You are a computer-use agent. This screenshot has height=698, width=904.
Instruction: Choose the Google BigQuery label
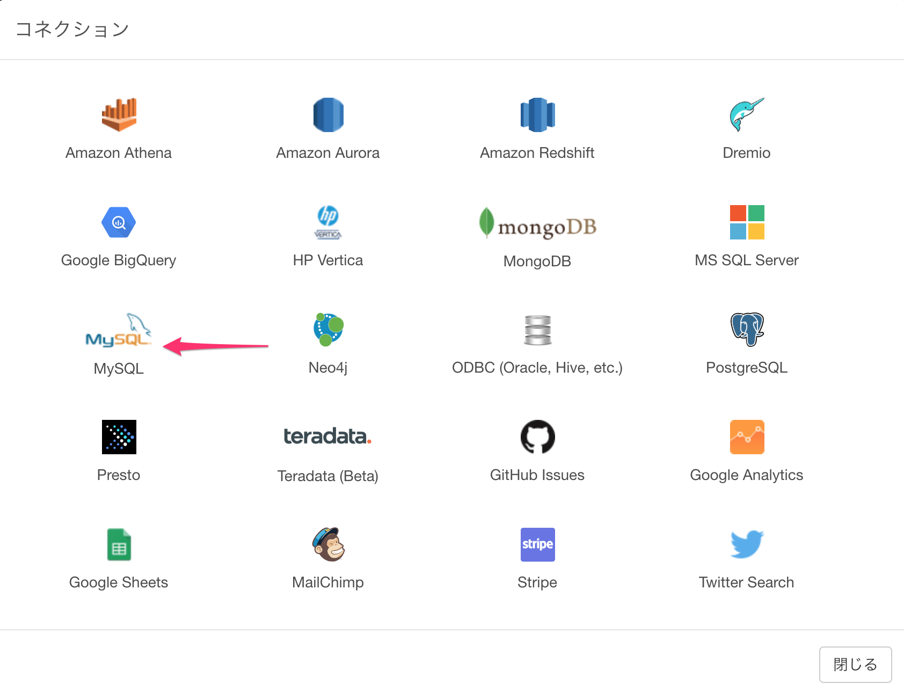pyautogui.click(x=119, y=260)
